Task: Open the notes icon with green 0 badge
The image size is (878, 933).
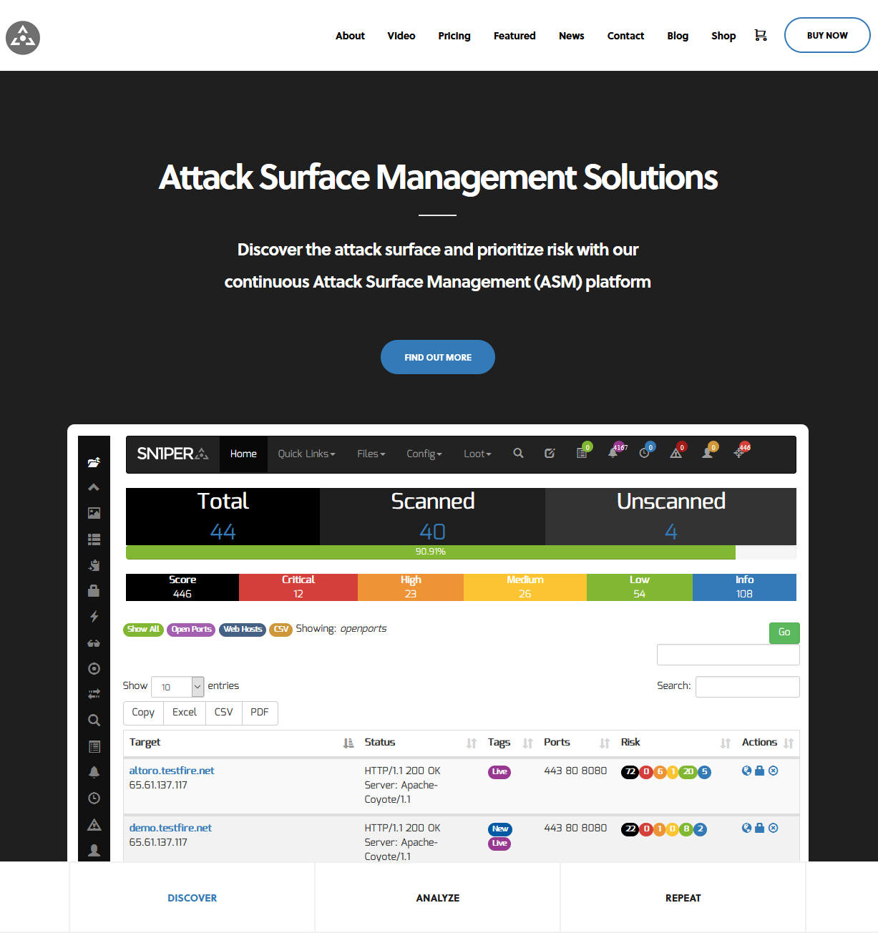Action: point(582,452)
